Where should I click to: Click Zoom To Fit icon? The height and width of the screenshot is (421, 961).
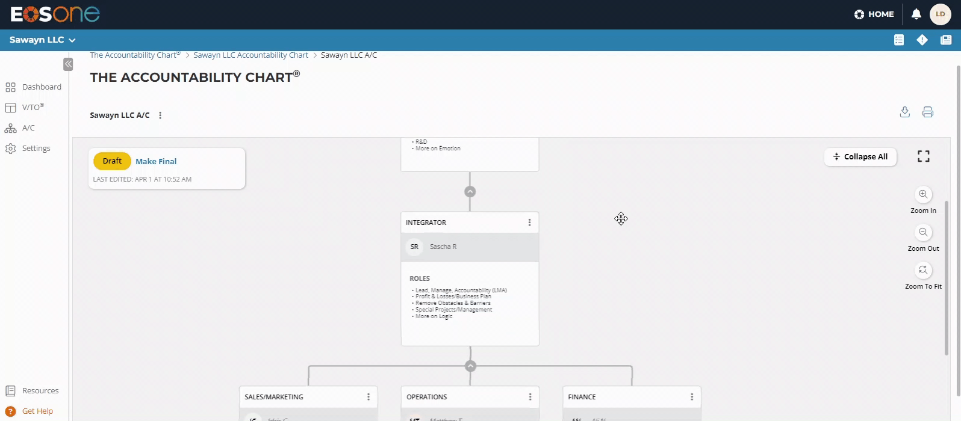coord(923,270)
